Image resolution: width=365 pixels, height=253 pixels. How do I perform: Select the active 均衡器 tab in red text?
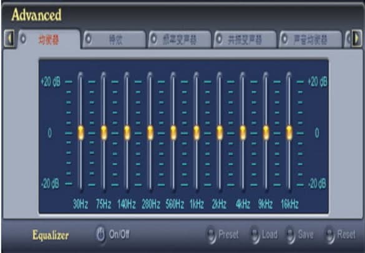(49, 39)
